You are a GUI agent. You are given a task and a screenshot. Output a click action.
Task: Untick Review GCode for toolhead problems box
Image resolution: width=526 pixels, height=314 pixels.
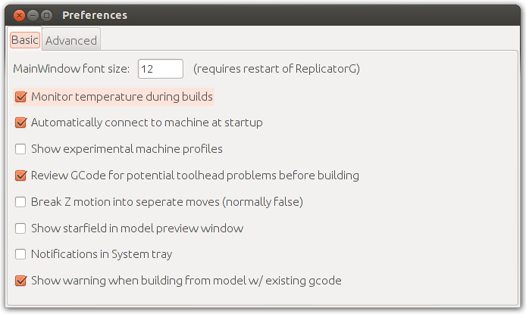tap(20, 176)
